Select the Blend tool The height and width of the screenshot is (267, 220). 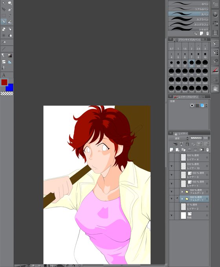[10, 35]
